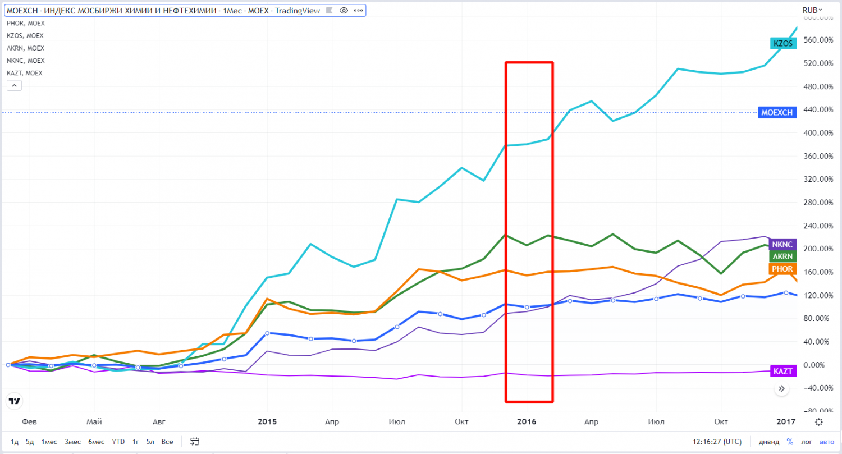This screenshot has width=842, height=454.
Task: Select the YTD time range
Action: pos(118,442)
